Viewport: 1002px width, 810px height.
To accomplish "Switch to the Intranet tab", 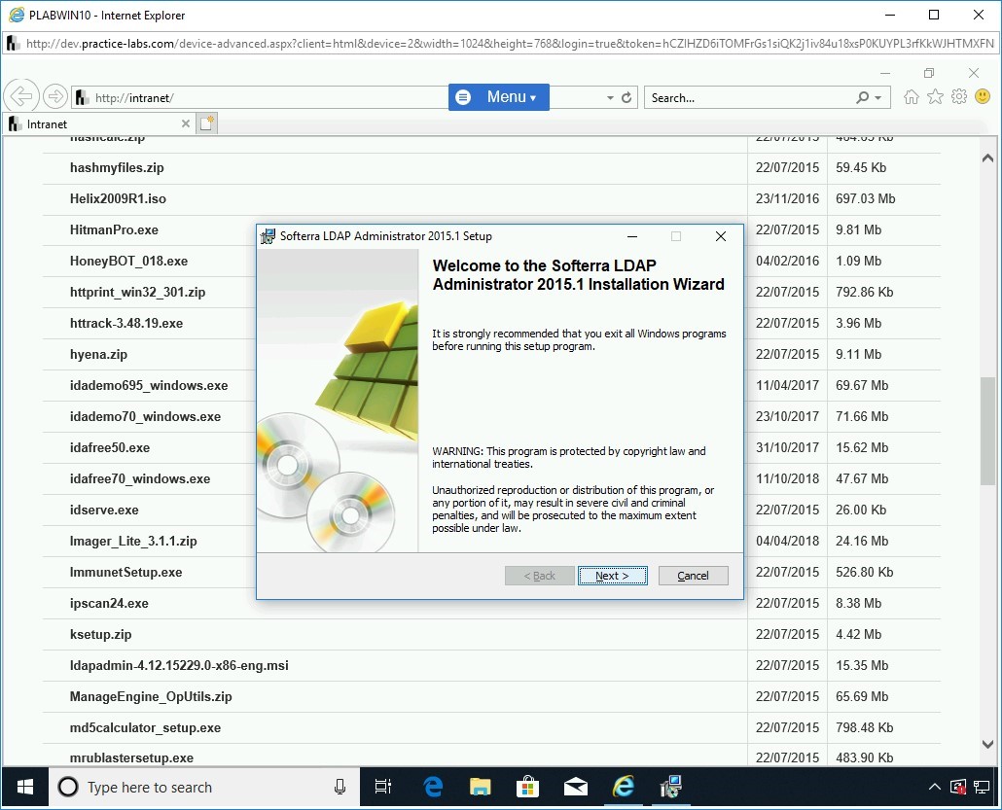I will [92, 123].
